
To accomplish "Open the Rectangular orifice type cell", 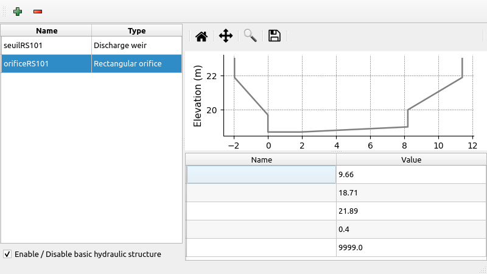I will [136, 63].
